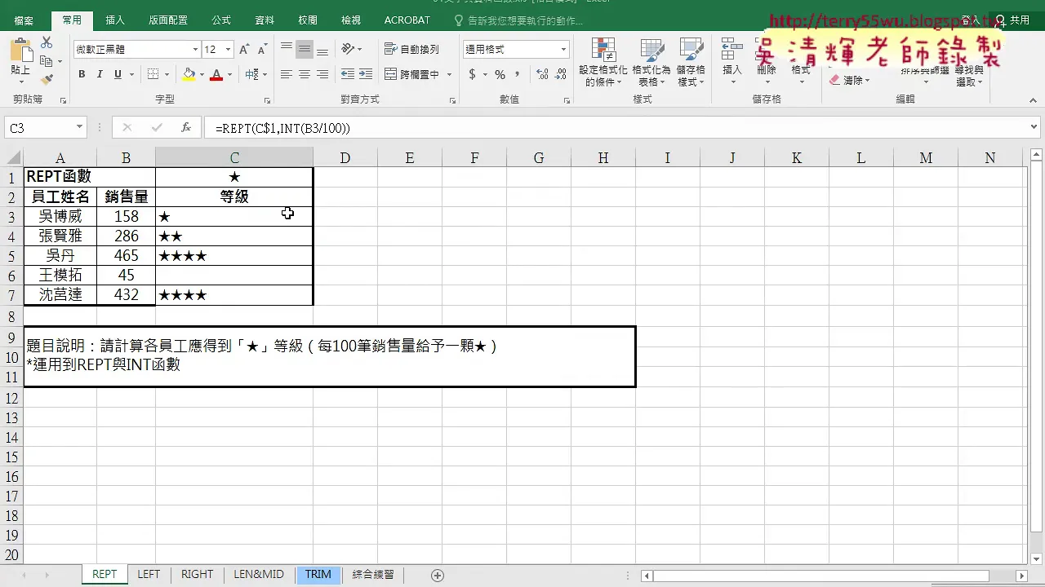Image resolution: width=1045 pixels, height=587 pixels.
Task: Open number format dropdown (通用格式)
Action: [x=563, y=50]
